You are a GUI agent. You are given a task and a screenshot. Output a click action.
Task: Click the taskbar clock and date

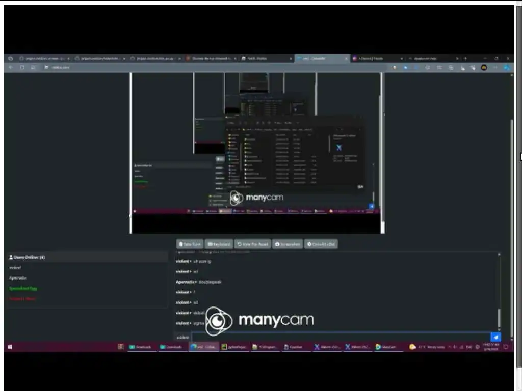coord(491,347)
